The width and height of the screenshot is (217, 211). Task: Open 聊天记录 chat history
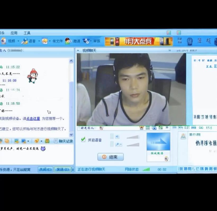64,141
